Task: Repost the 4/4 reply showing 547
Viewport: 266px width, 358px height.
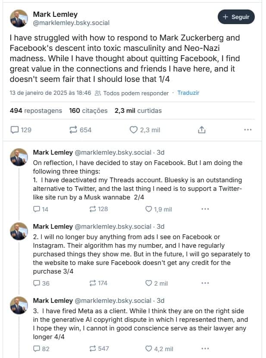Action: click(99, 349)
